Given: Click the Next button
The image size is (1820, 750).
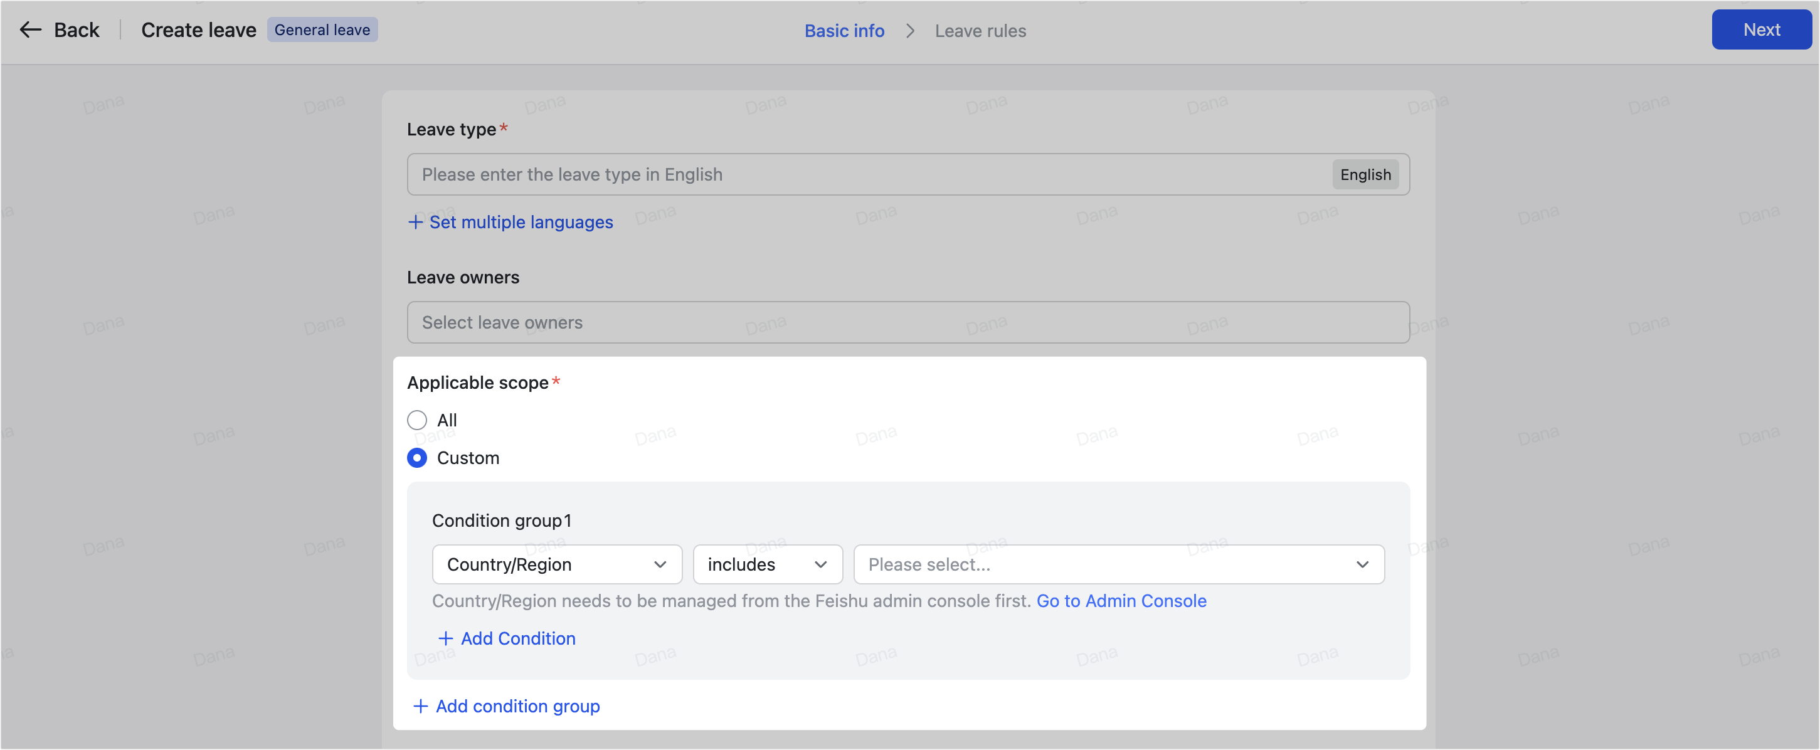Looking at the screenshot, I should 1760,29.
